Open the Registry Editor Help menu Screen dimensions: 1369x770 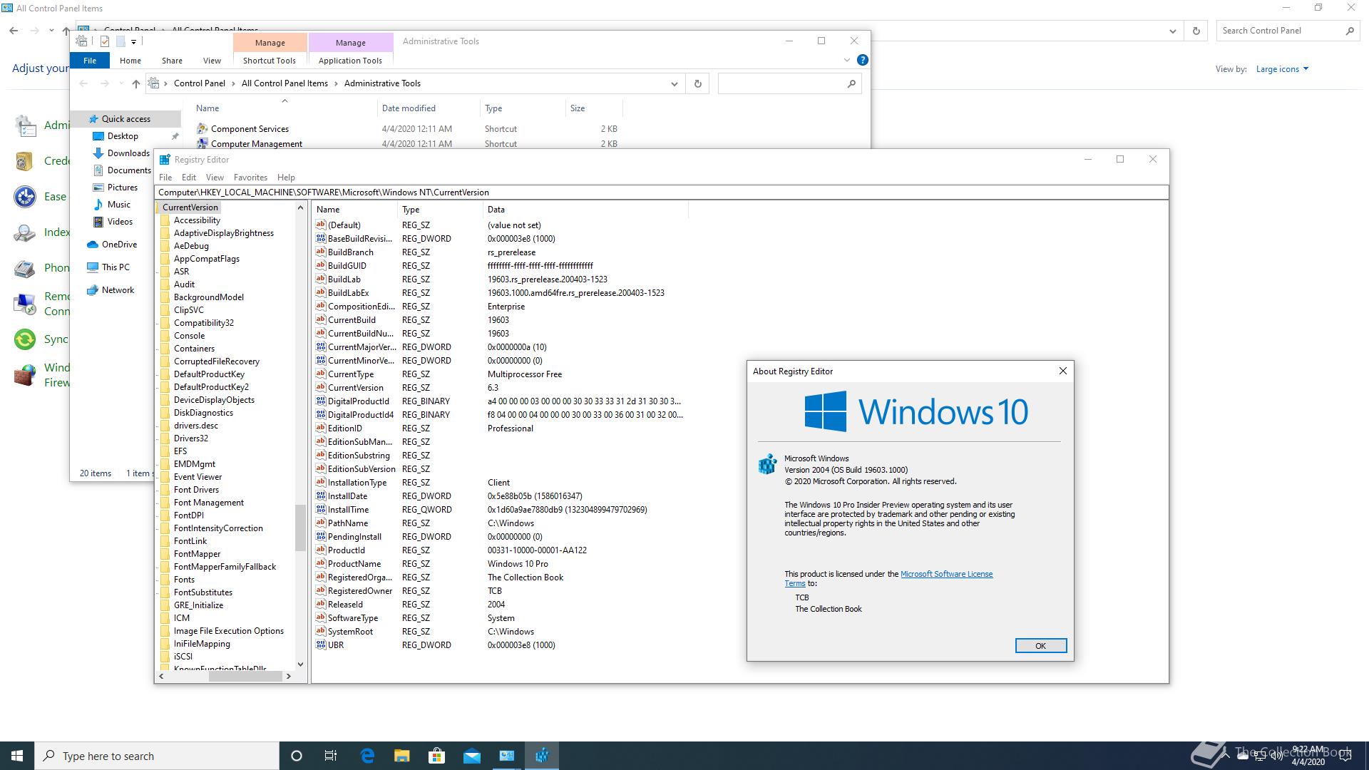coord(286,178)
